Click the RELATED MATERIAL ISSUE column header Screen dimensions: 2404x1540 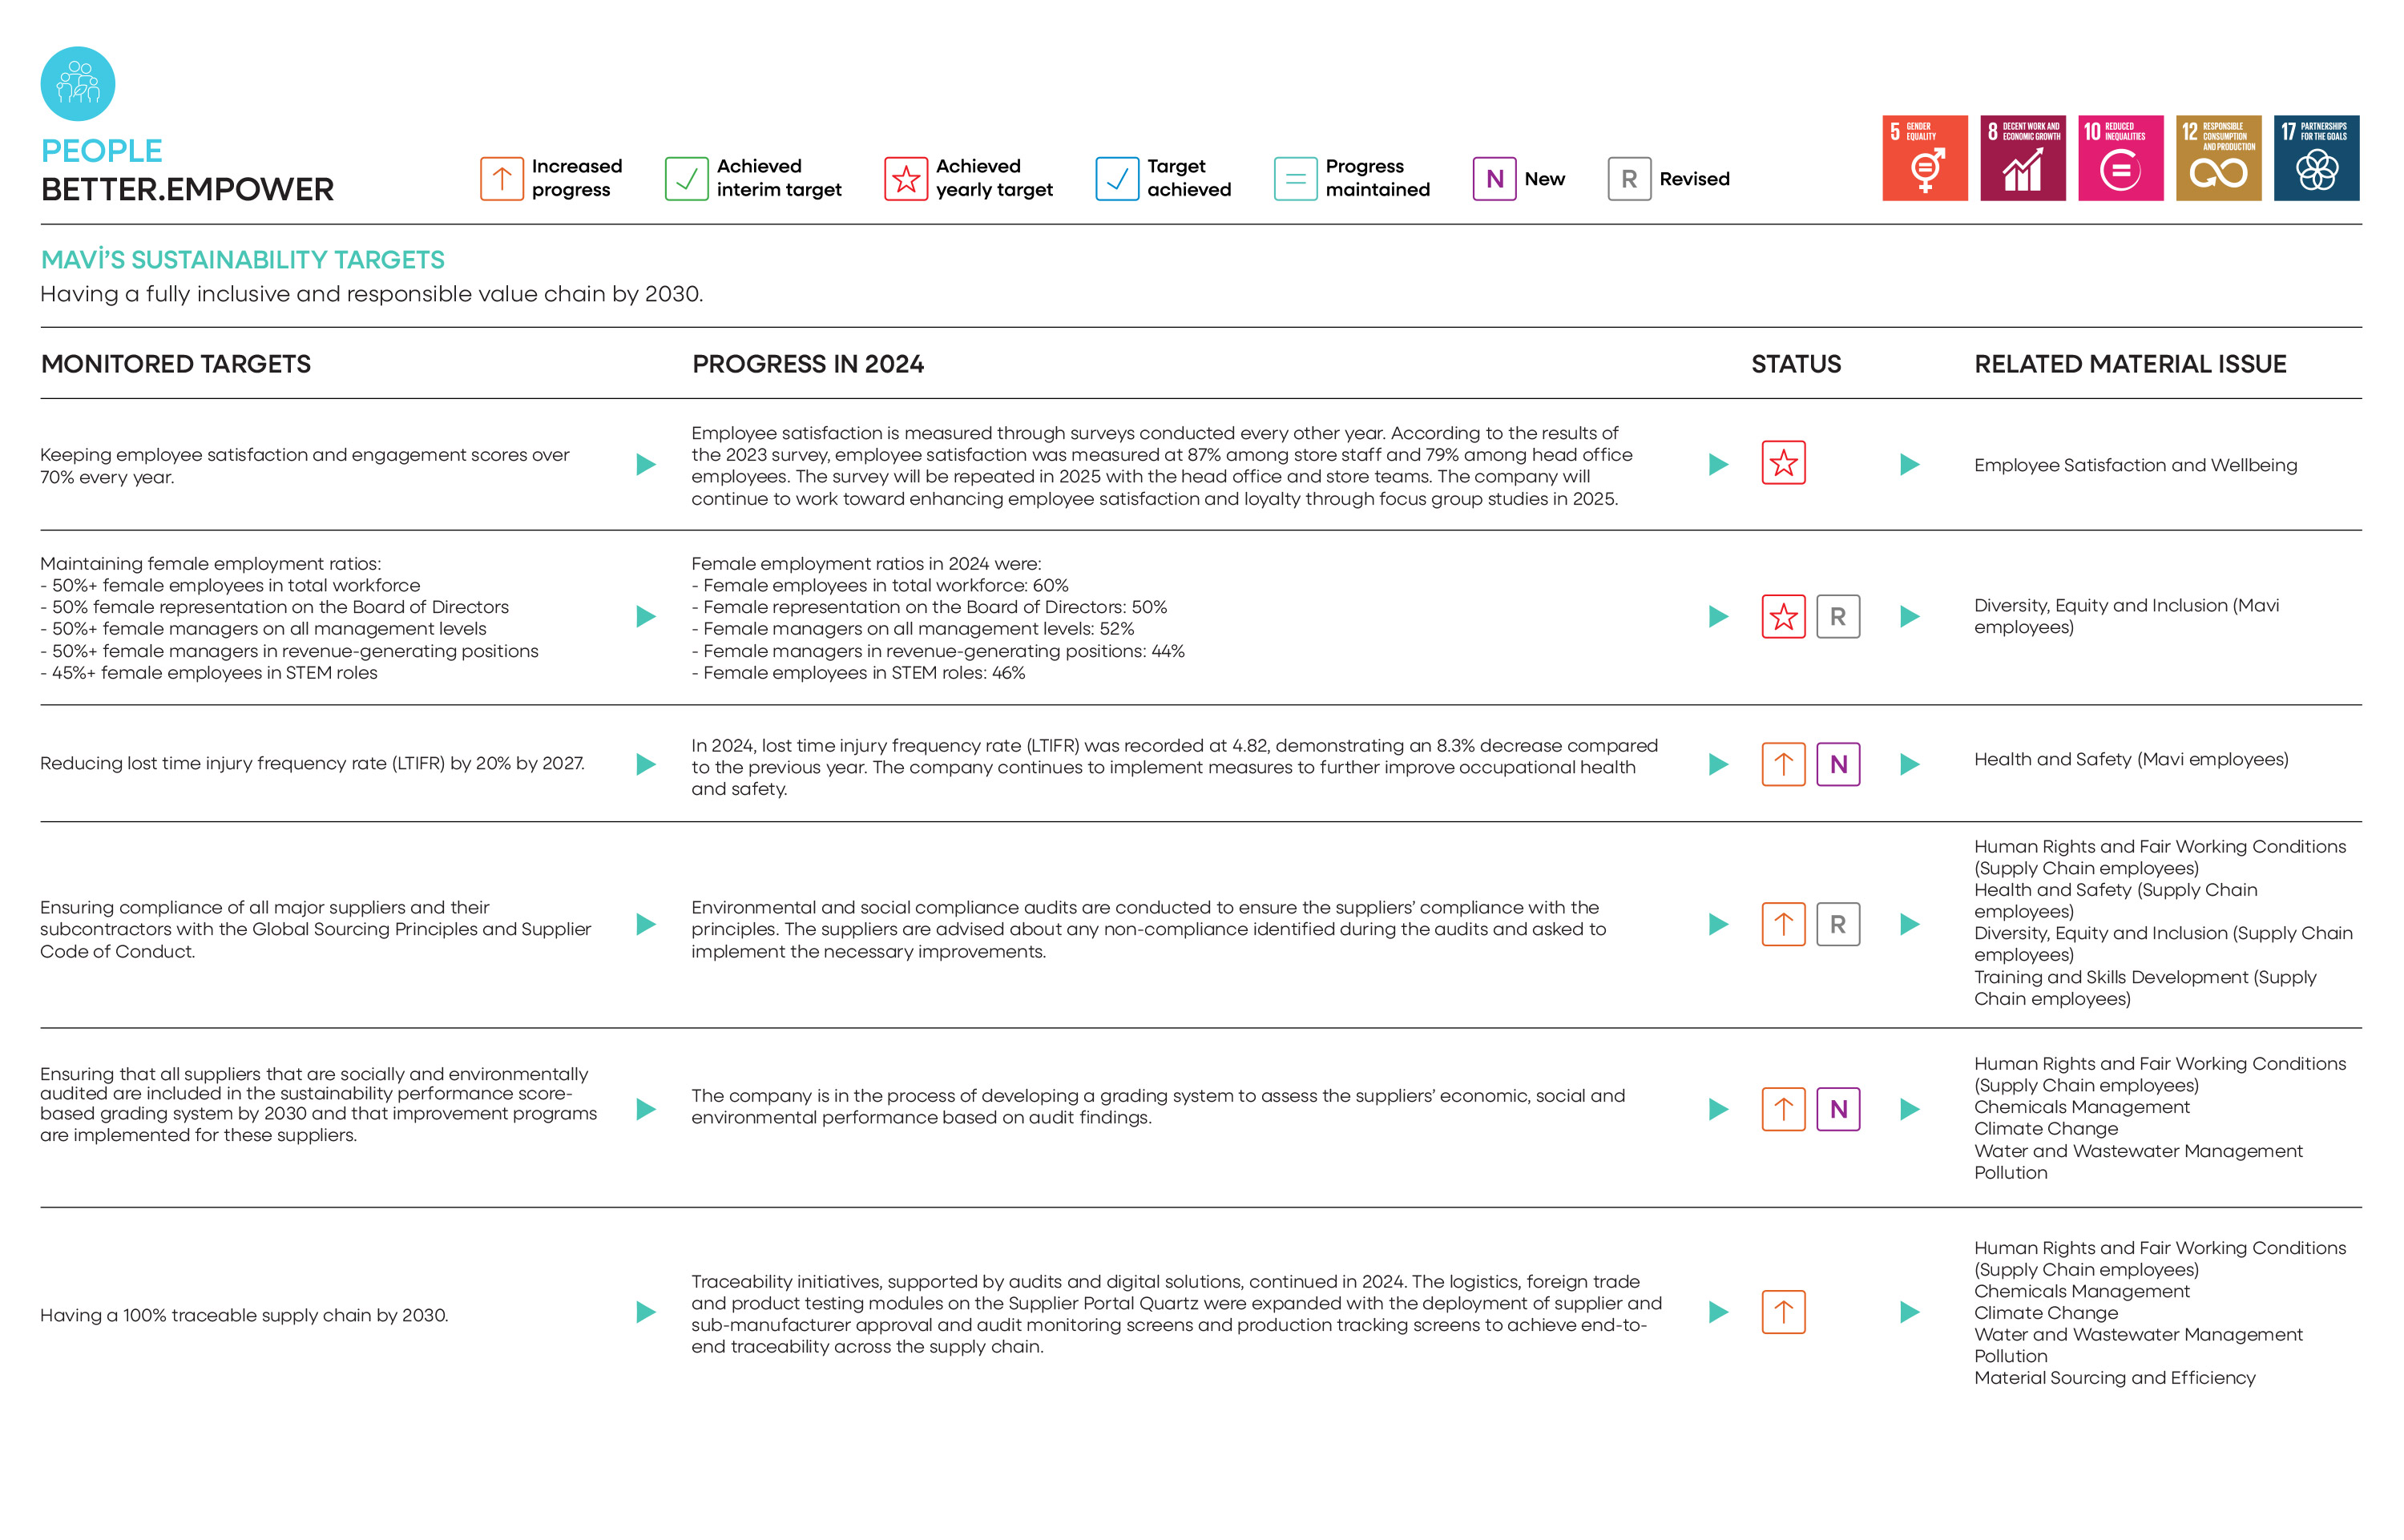point(2129,364)
